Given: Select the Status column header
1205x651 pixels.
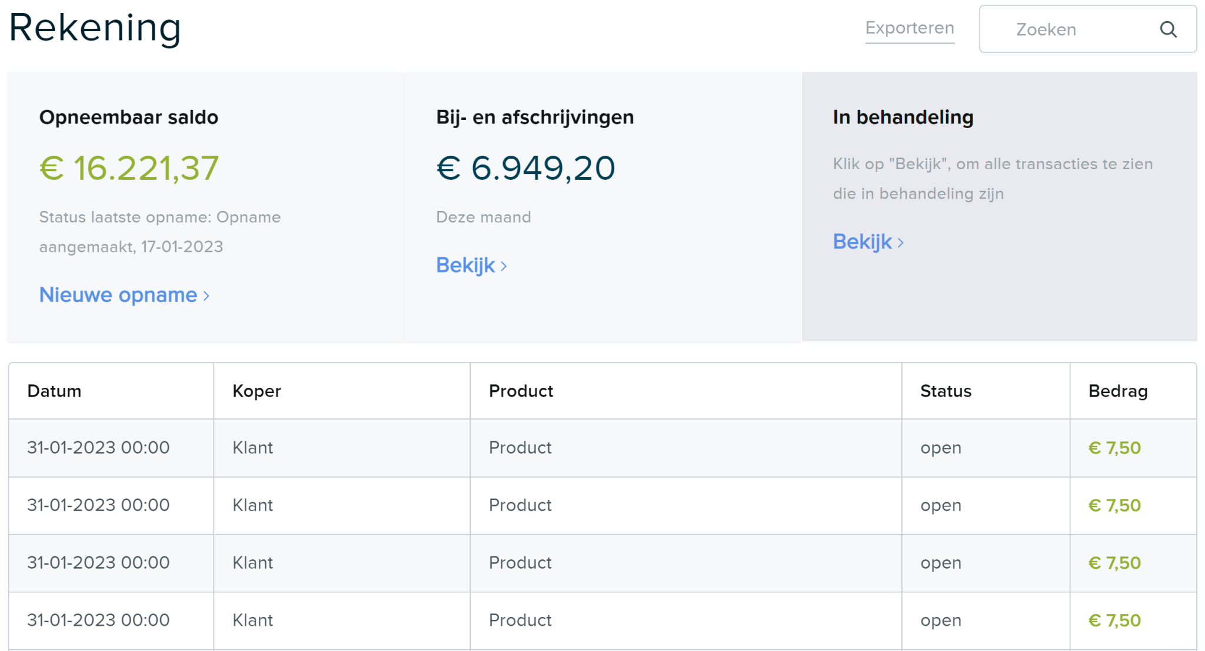Looking at the screenshot, I should (x=945, y=391).
